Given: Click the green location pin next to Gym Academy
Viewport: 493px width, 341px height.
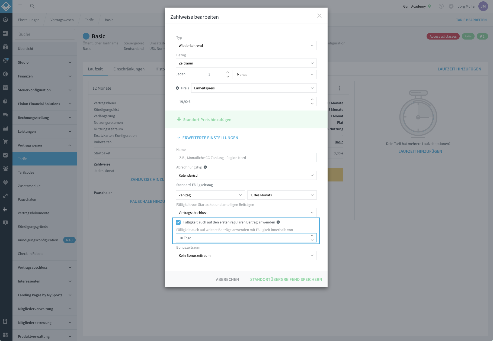Looking at the screenshot, I should pyautogui.click(x=429, y=6).
